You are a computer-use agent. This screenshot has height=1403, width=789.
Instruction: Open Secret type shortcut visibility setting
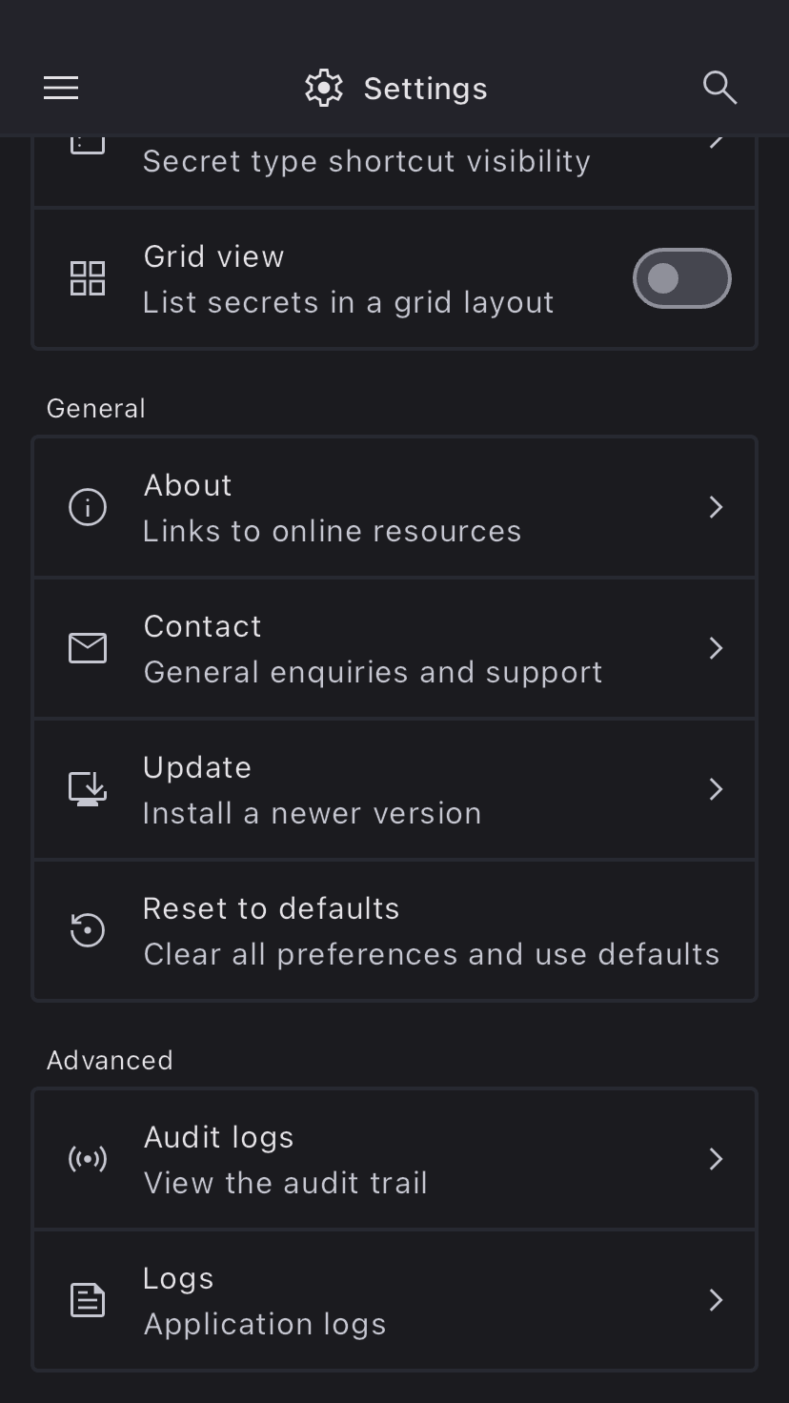tap(367, 162)
